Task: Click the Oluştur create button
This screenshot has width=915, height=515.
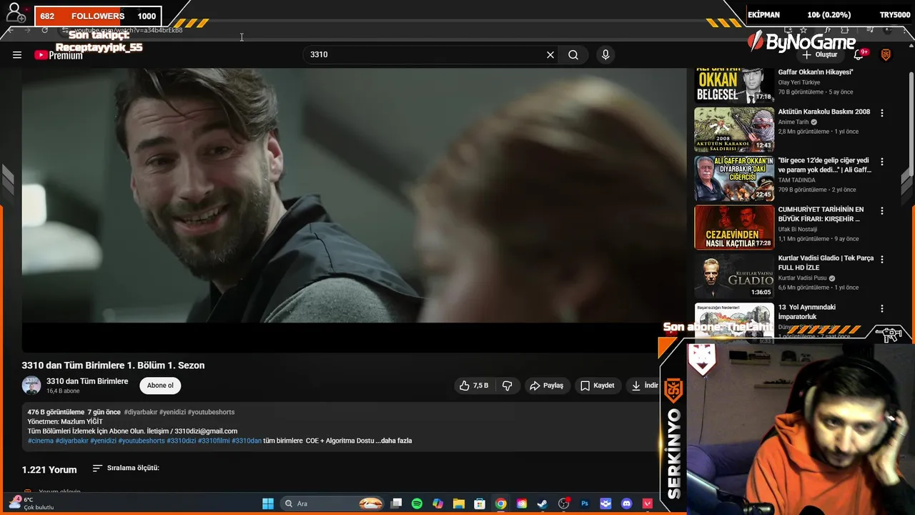Action: click(x=819, y=54)
